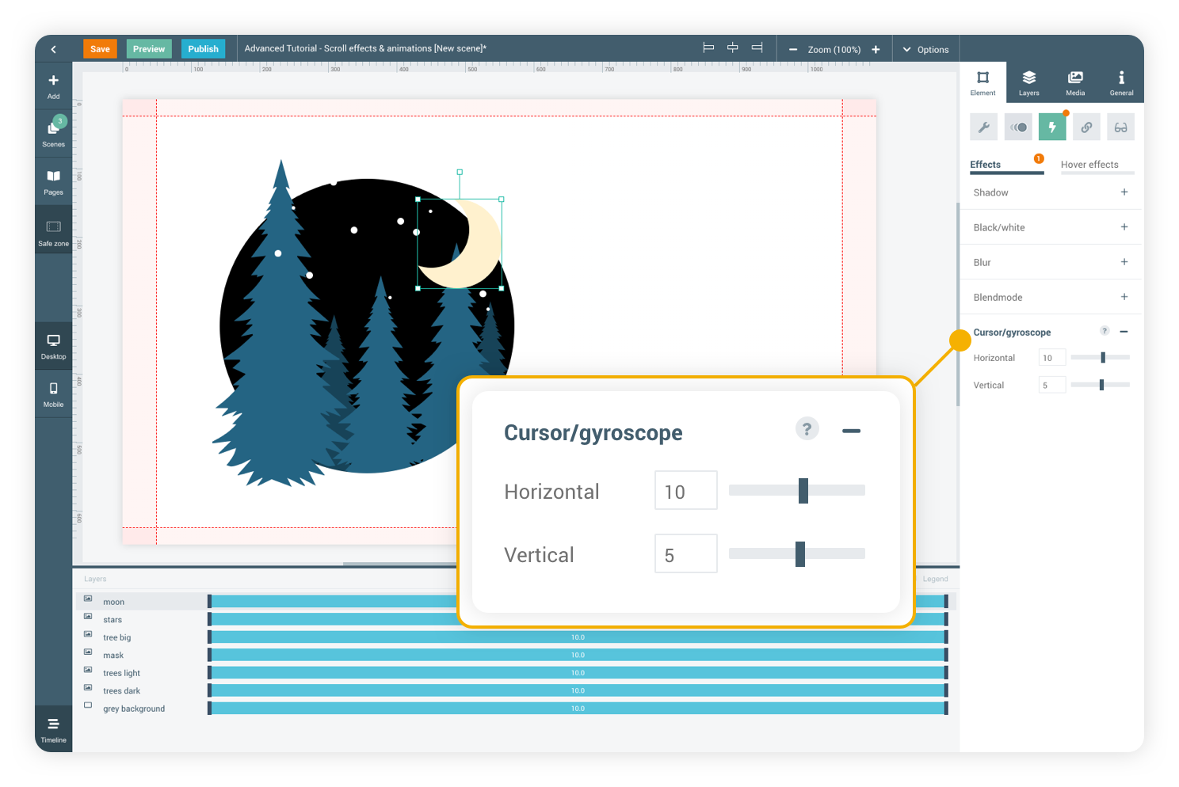Screen dimensions: 1179x787
Task: Switch to Mobile view
Action: pos(53,393)
